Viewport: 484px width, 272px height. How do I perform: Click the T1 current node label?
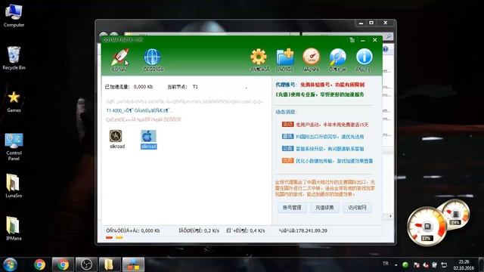coord(195,87)
